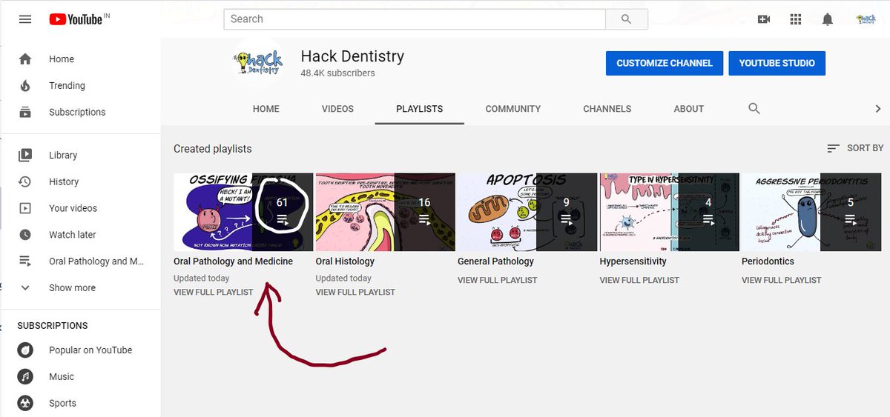Screen dimensions: 890x417
Task: Open the Type IV Hypersensitivity thumbnail
Action: pos(670,212)
